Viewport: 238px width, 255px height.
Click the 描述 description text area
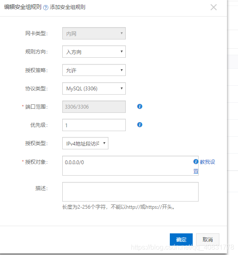[130, 192]
